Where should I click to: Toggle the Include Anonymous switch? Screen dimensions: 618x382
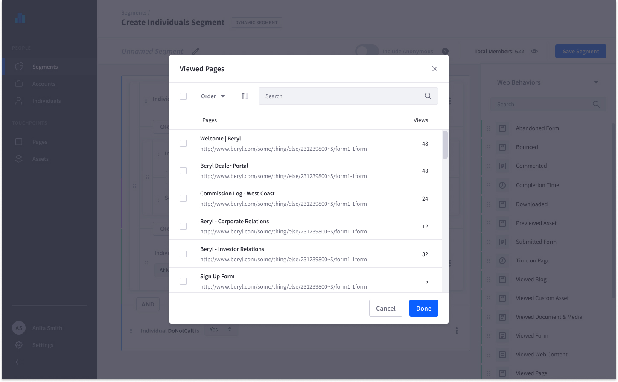coord(367,51)
